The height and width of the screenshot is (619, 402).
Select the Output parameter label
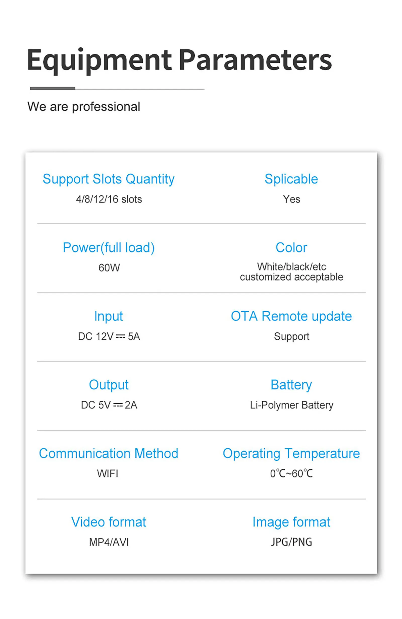click(109, 385)
